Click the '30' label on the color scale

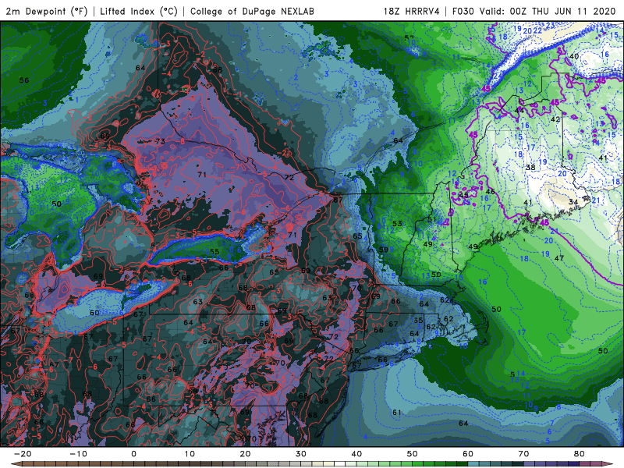coord(301,454)
